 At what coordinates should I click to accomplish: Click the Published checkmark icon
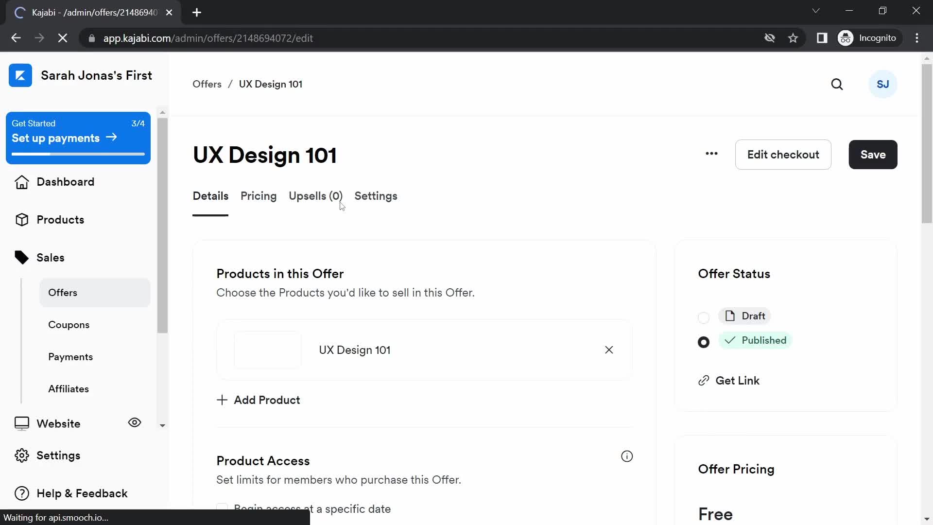pyautogui.click(x=730, y=340)
